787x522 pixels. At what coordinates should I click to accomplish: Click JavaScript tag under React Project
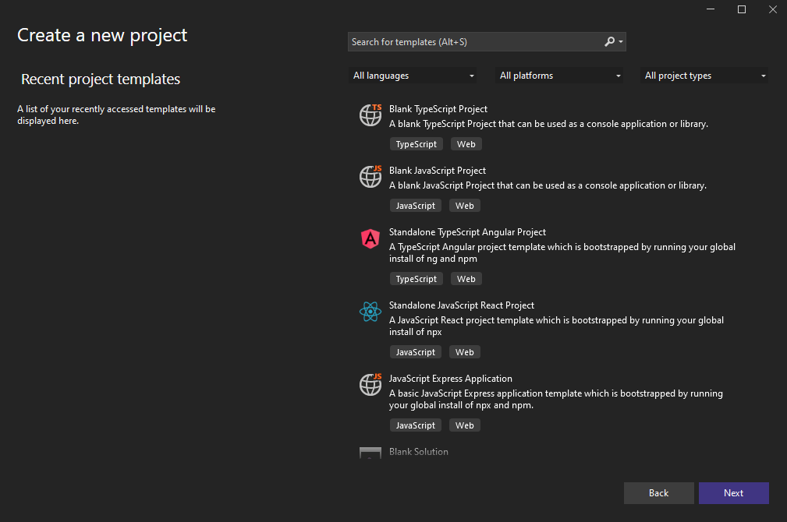416,352
